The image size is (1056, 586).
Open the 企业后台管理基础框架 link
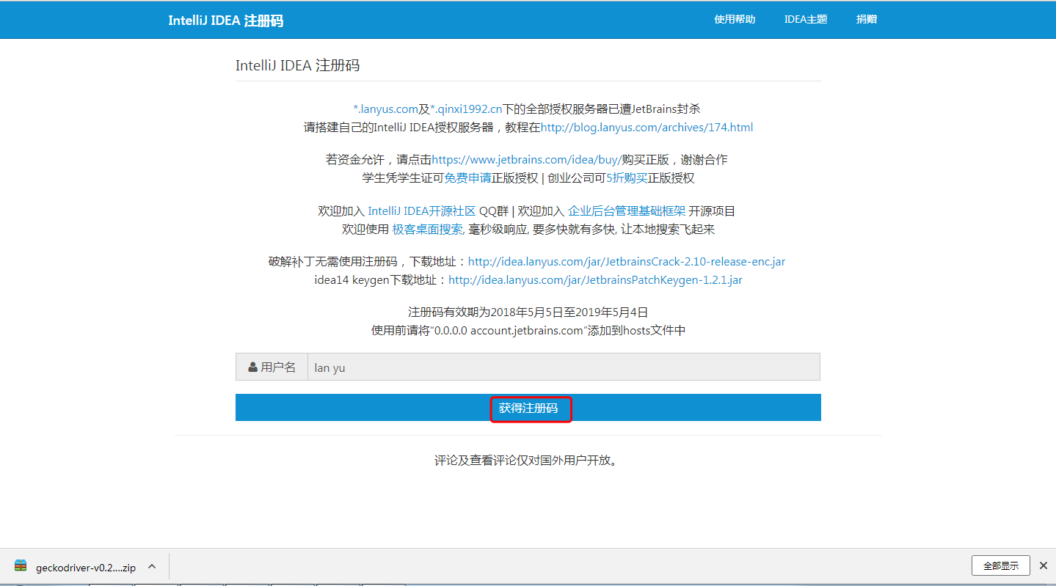click(627, 210)
